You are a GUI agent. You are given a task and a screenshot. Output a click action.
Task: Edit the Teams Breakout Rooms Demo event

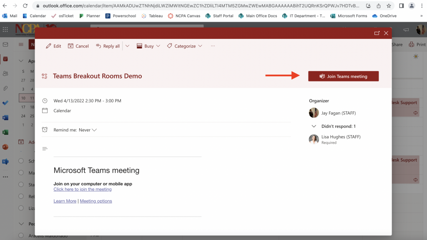53,46
